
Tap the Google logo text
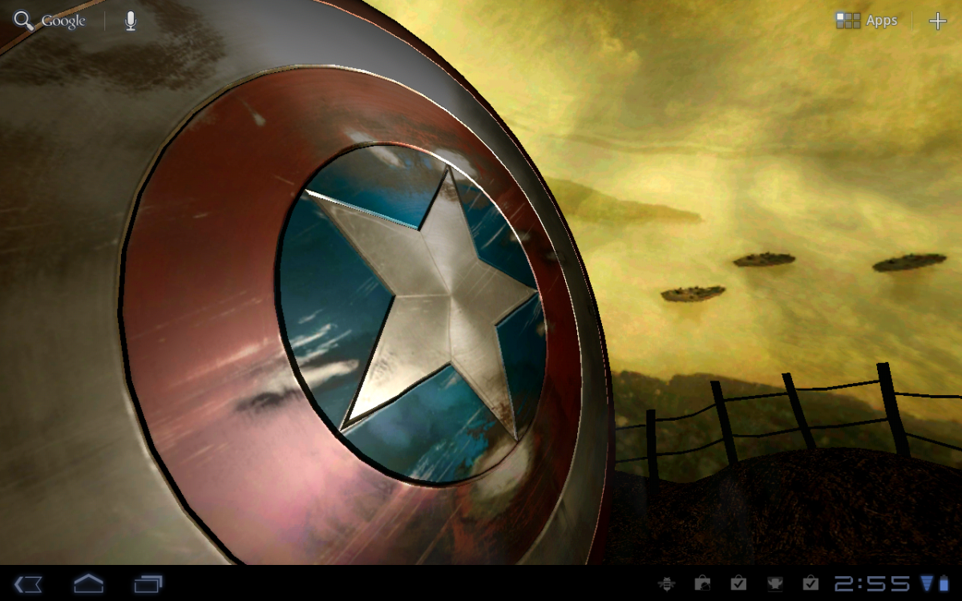tap(64, 20)
